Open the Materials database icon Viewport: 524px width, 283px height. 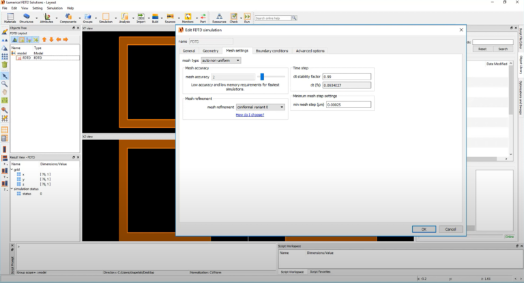[10, 18]
